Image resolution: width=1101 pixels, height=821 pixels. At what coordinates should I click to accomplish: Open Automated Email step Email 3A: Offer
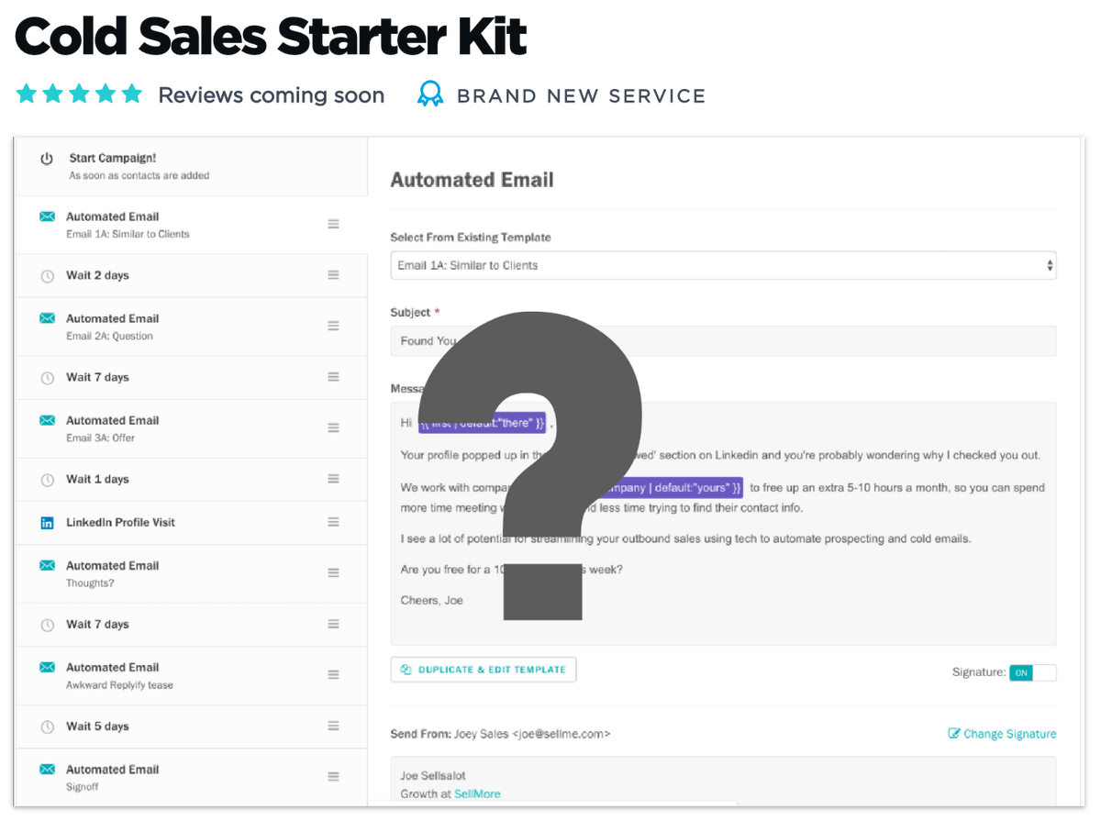(191, 427)
